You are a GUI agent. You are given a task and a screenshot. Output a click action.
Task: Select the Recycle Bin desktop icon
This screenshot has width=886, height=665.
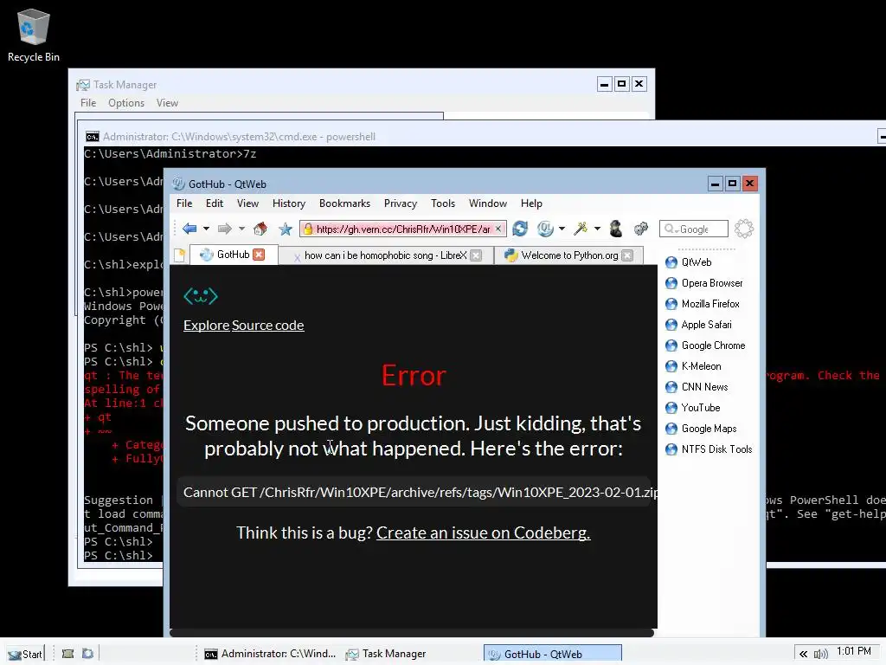pyautogui.click(x=34, y=35)
